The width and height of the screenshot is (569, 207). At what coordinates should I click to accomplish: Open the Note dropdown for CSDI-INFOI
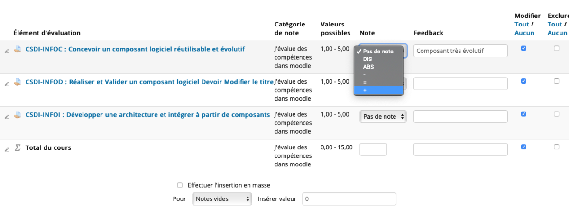[x=383, y=117]
